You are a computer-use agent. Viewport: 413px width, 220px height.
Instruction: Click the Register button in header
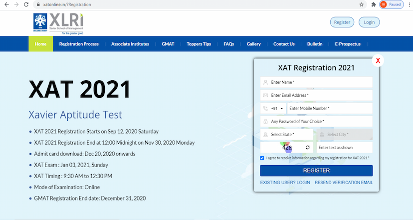pyautogui.click(x=342, y=22)
